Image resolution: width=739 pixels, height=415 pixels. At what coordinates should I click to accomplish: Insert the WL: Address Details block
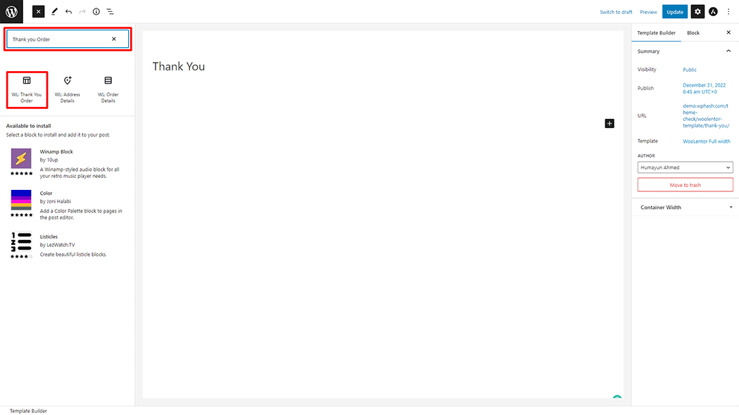coord(68,89)
